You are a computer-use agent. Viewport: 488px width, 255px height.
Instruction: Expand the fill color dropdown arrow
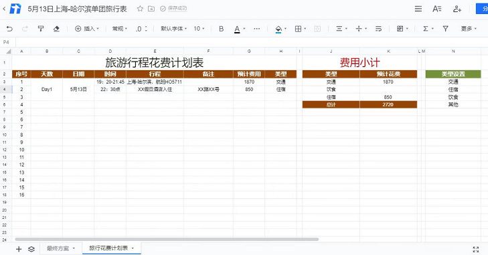[285, 29]
